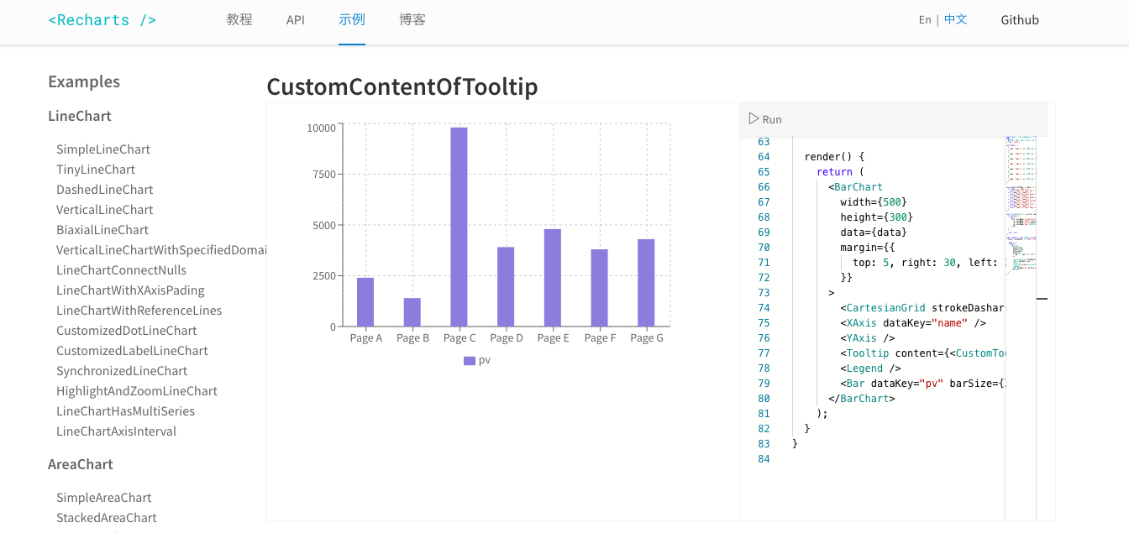
Task: Open VerticalLineChart example
Action: pos(105,210)
